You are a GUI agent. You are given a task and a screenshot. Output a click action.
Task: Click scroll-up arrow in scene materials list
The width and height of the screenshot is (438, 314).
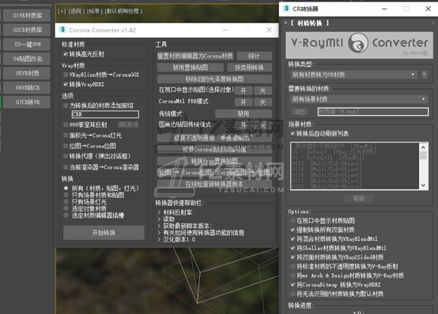point(423,148)
